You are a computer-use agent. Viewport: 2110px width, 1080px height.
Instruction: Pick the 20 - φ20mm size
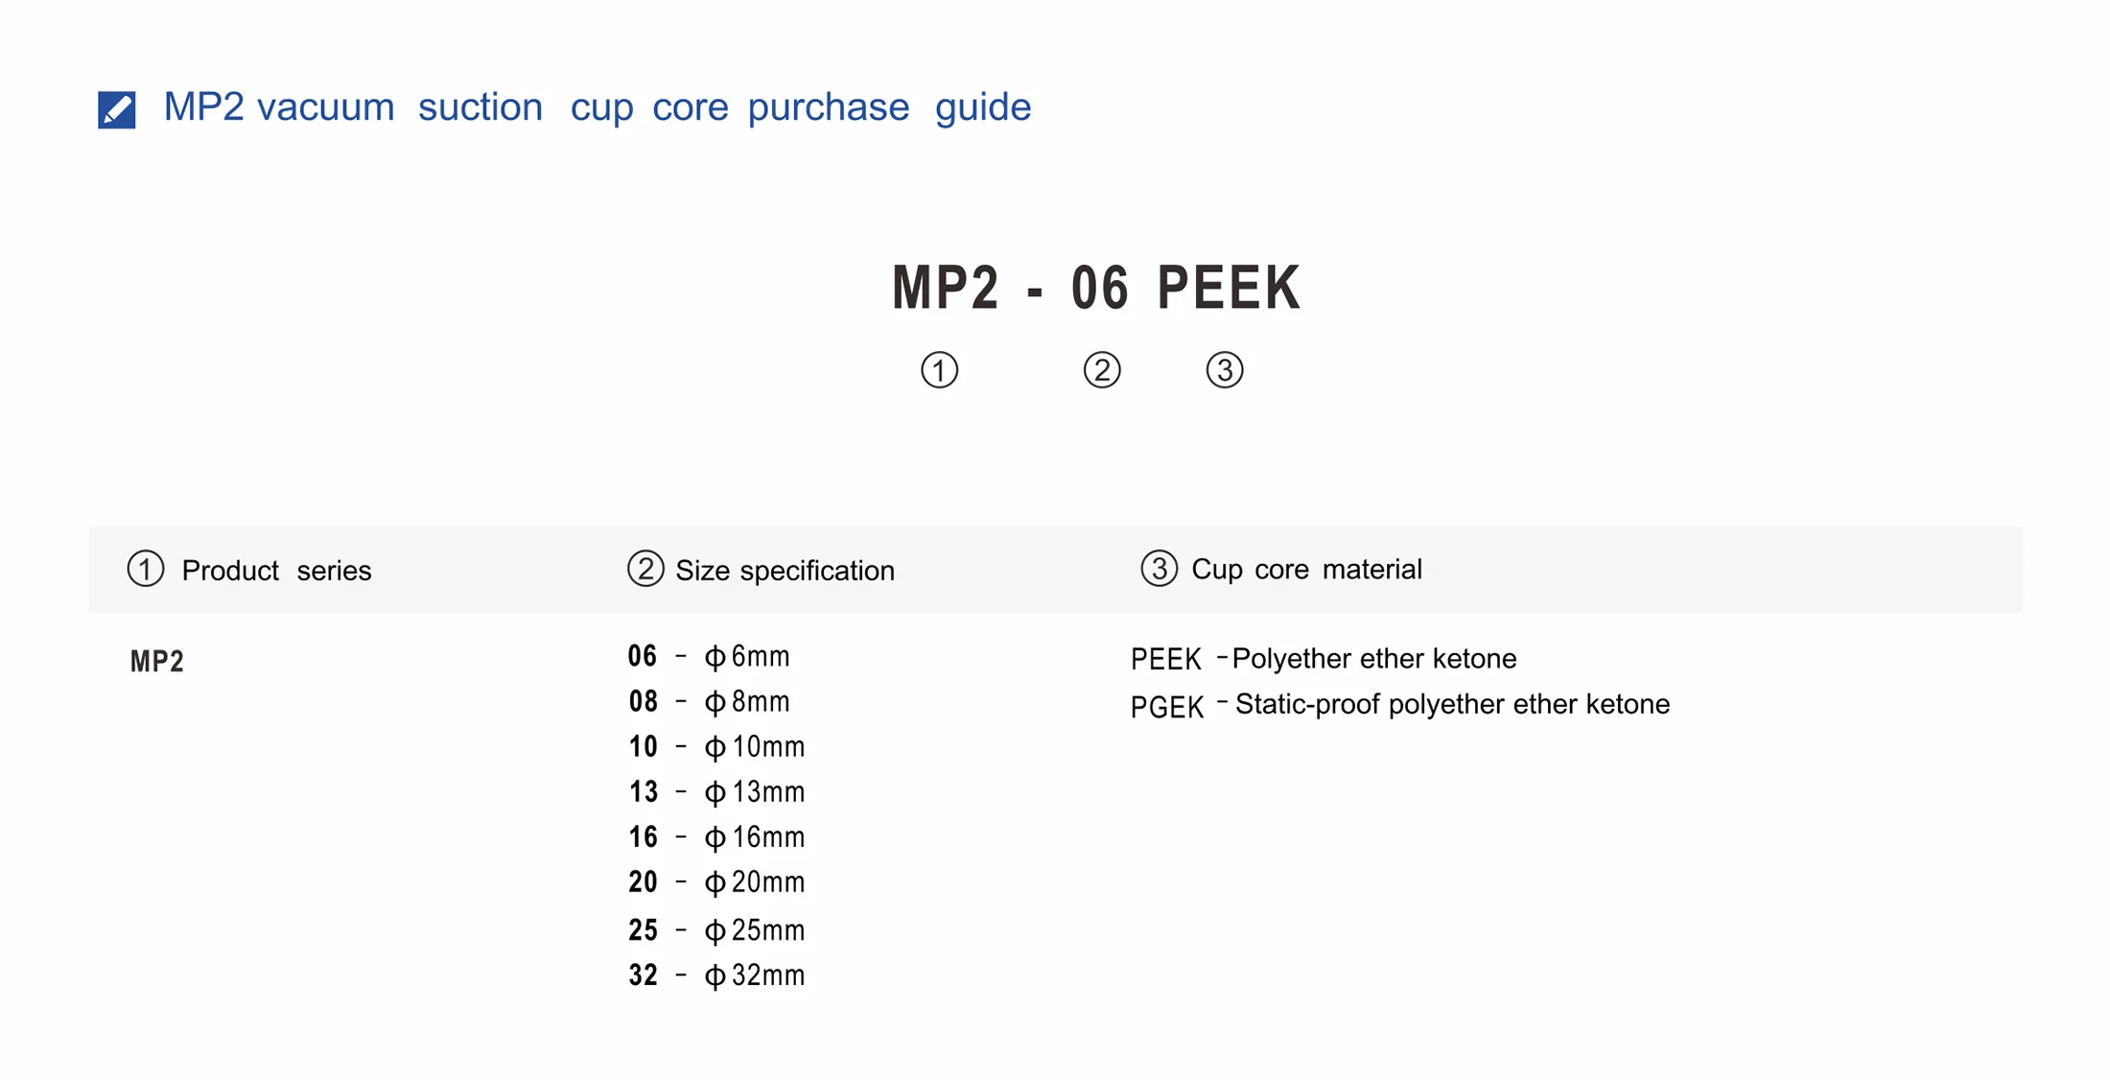(716, 881)
